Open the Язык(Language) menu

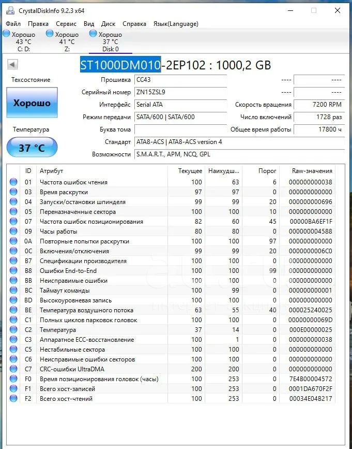[176, 24]
